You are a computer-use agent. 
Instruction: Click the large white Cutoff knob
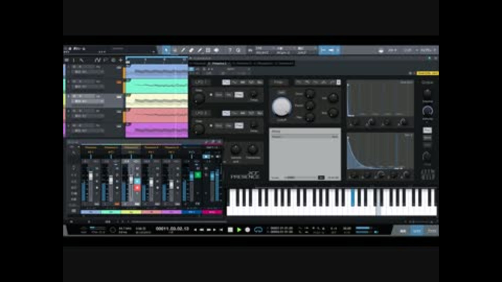(x=281, y=107)
